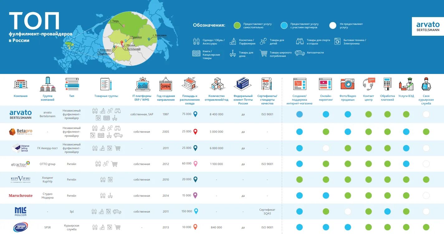Select the ISO certificates header icon
444x234 pixels.
267,84
